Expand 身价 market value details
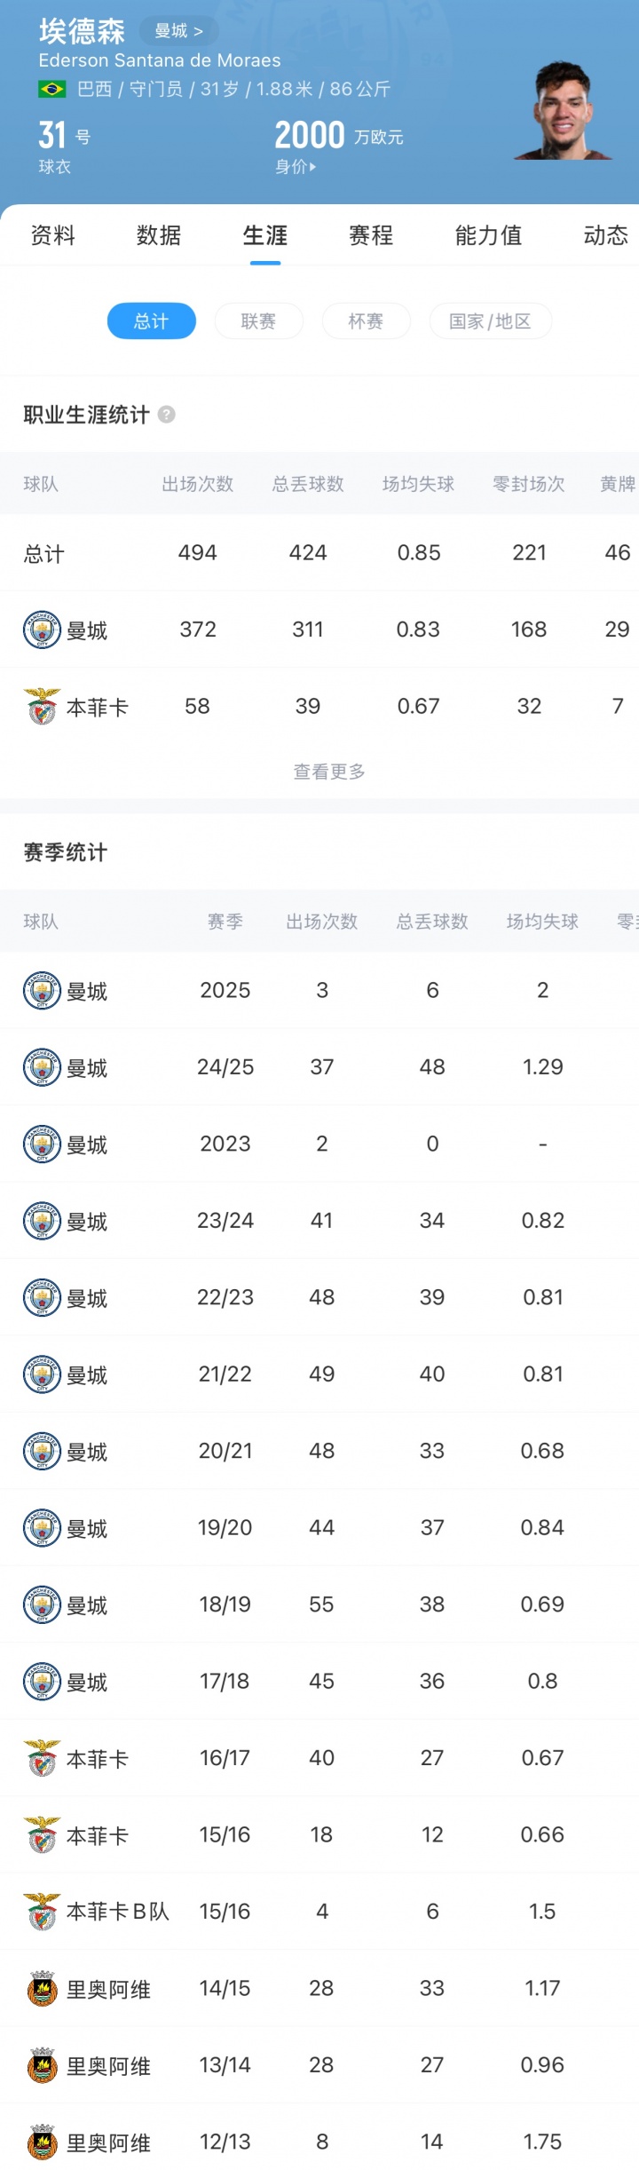 pos(296,166)
